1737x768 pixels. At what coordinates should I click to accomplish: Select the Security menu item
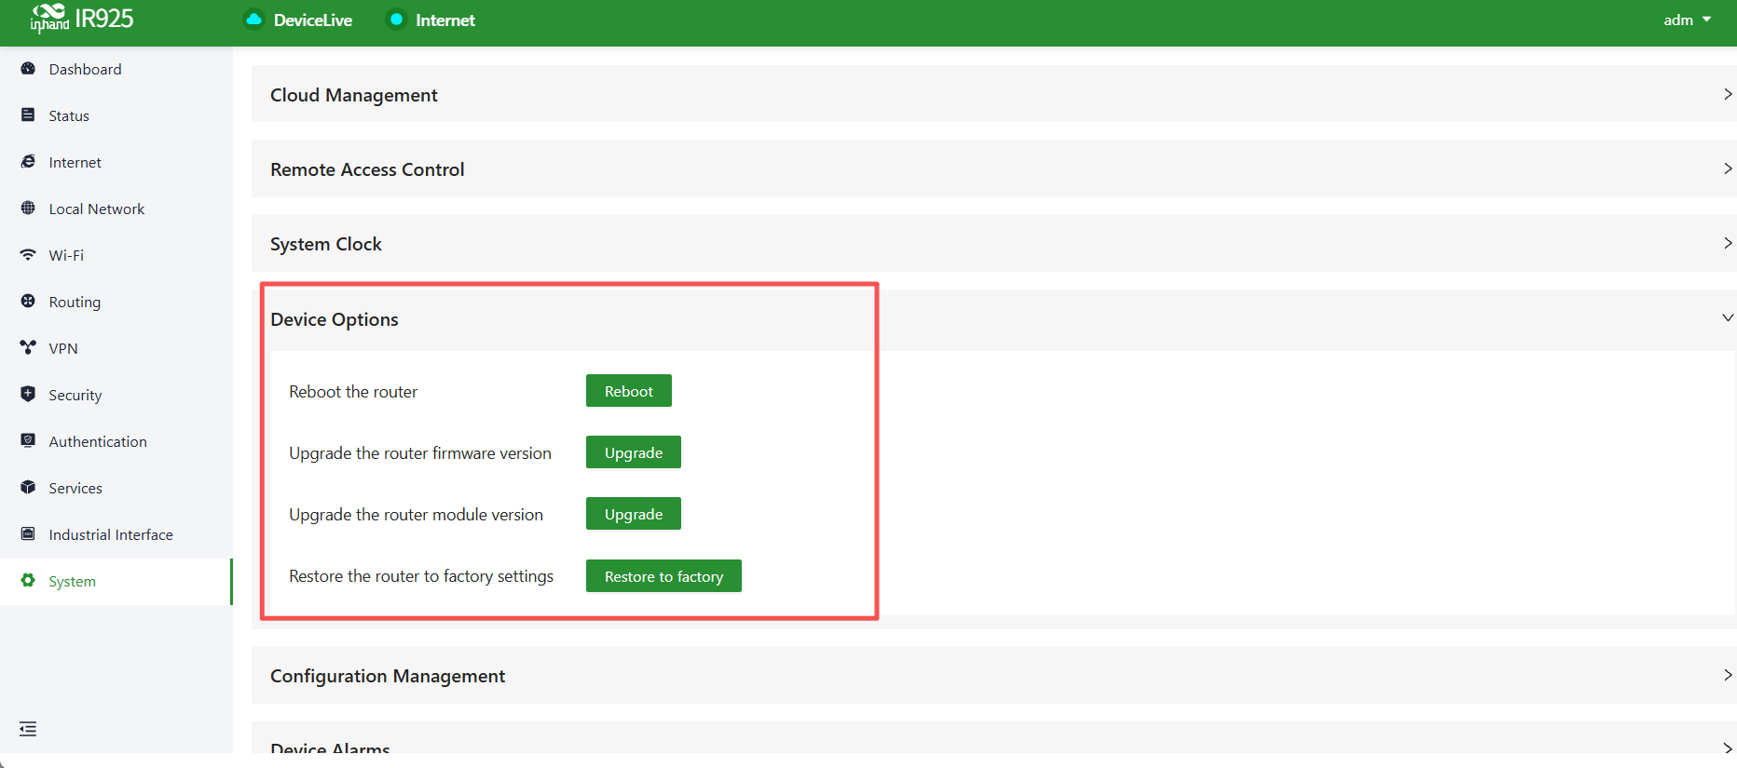(116, 396)
